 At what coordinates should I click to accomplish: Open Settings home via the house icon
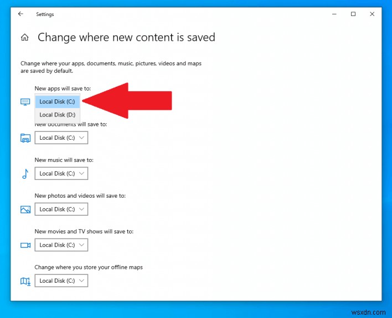pyautogui.click(x=24, y=38)
